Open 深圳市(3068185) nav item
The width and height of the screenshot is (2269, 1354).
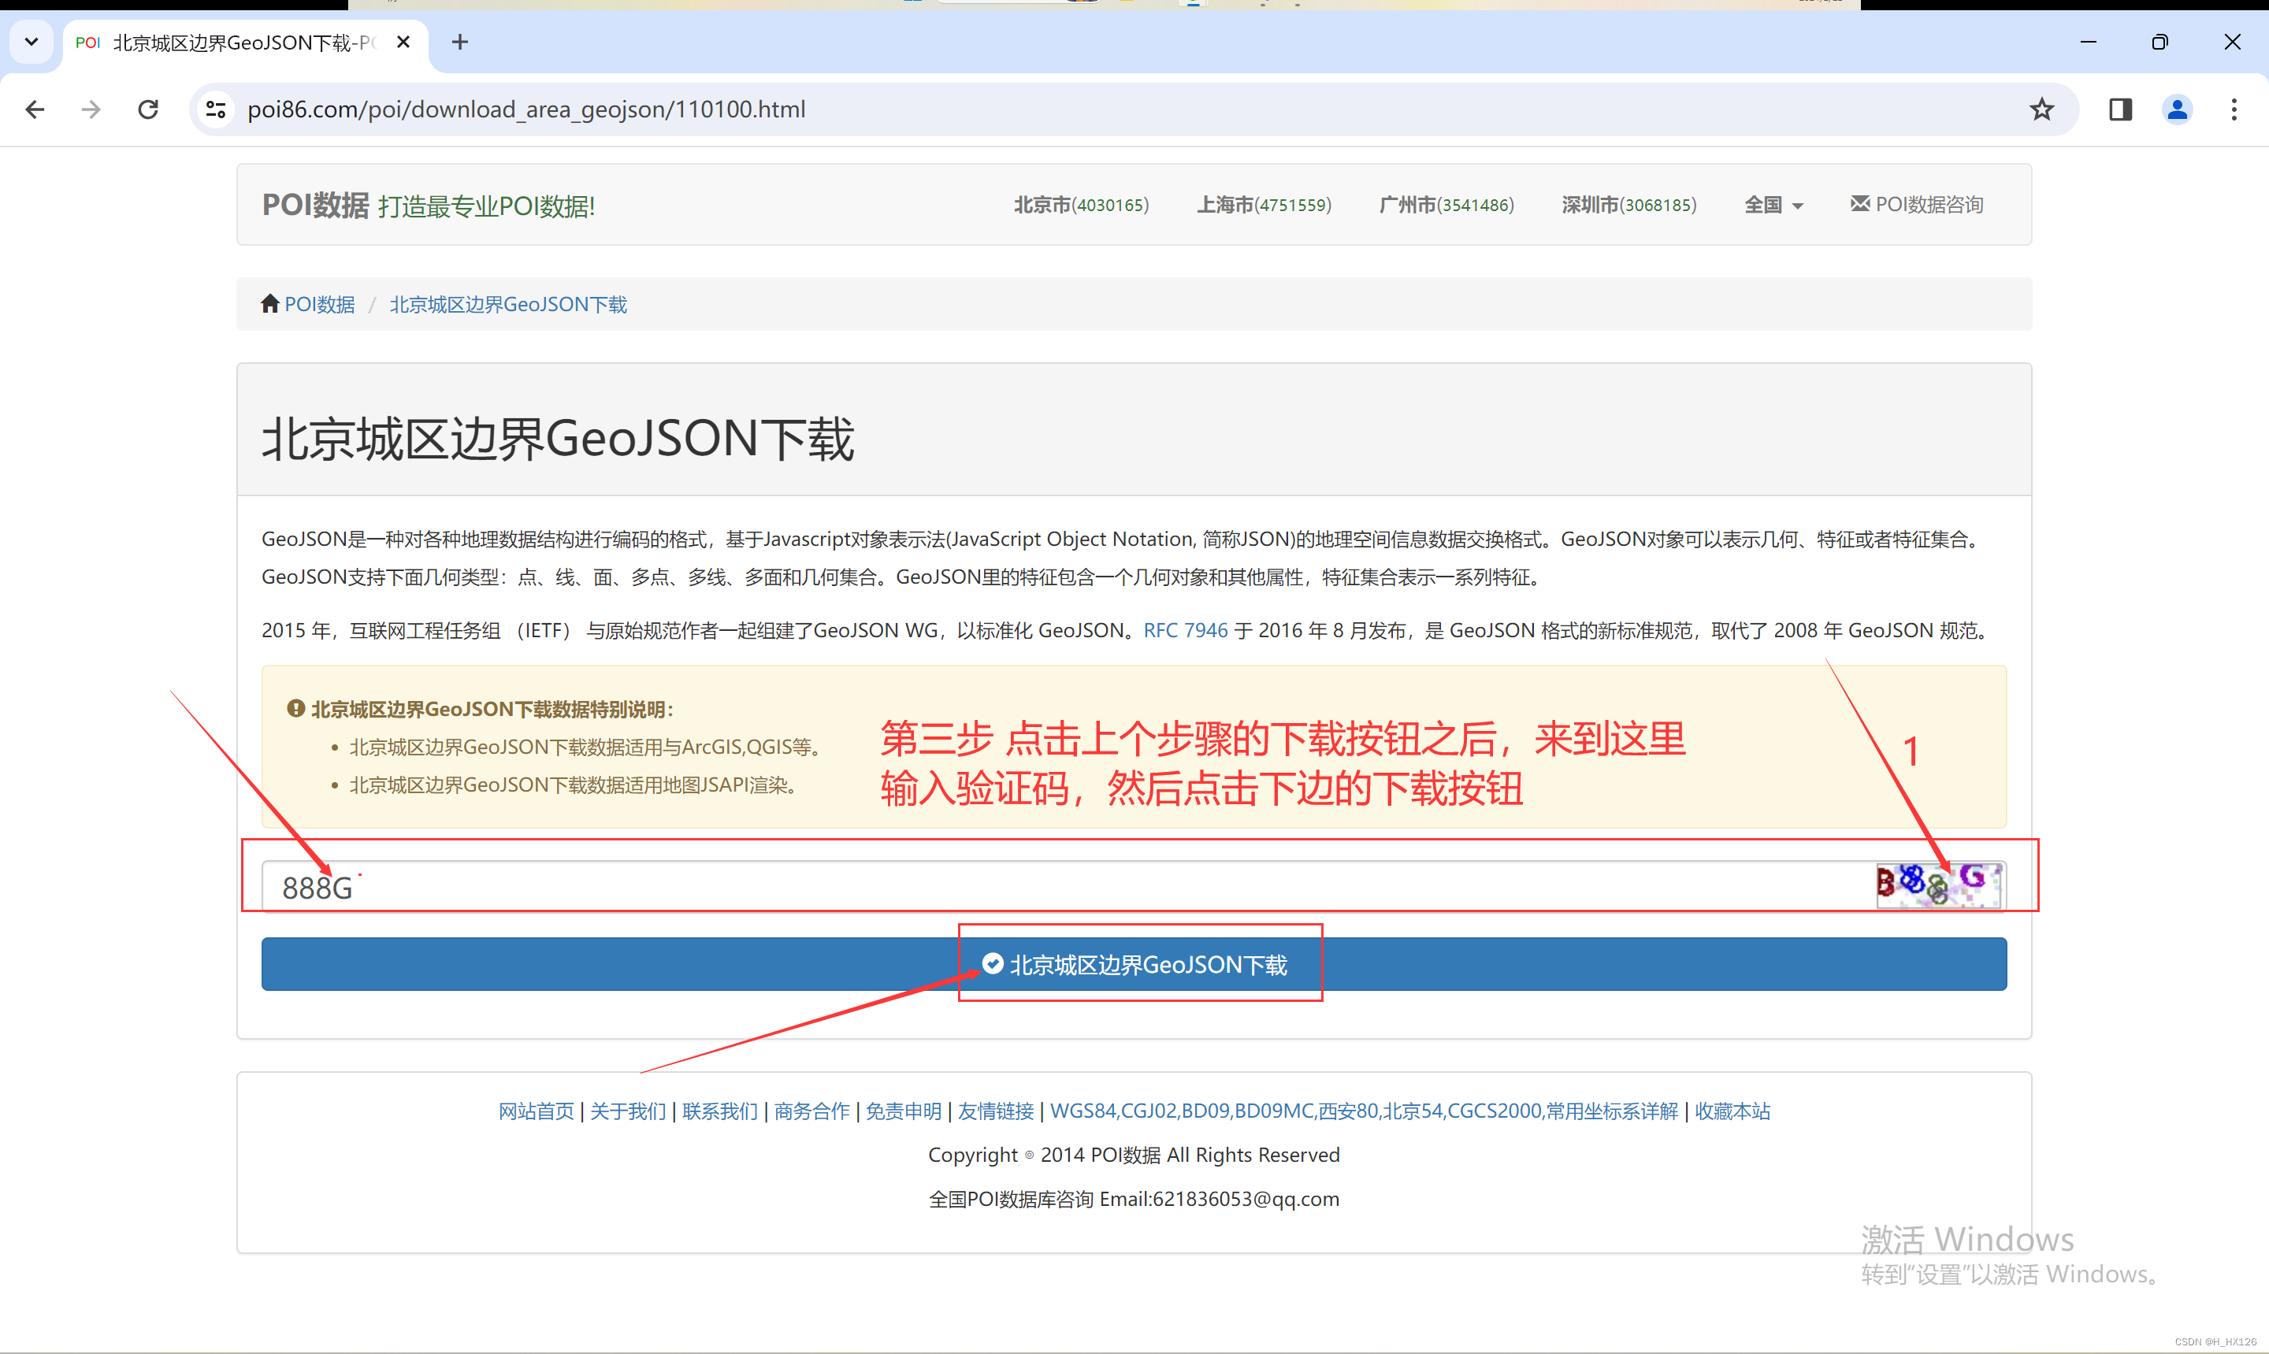[1628, 206]
